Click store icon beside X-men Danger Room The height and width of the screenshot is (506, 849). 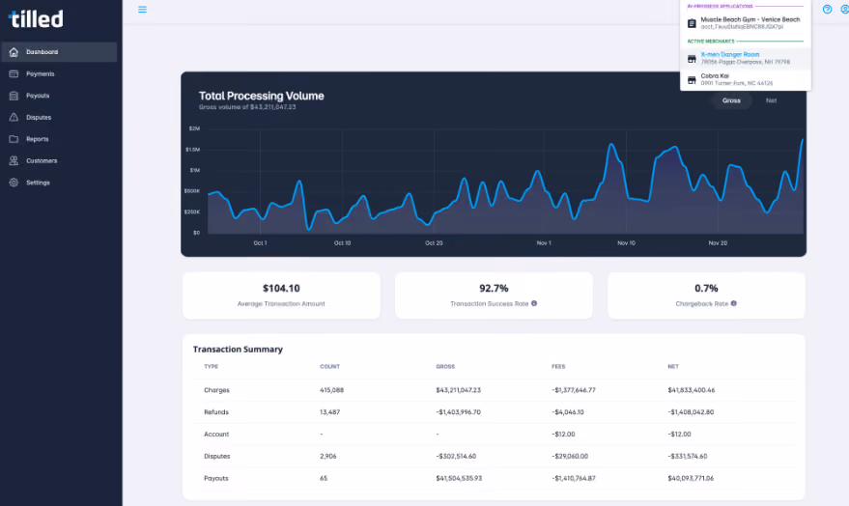tap(692, 59)
